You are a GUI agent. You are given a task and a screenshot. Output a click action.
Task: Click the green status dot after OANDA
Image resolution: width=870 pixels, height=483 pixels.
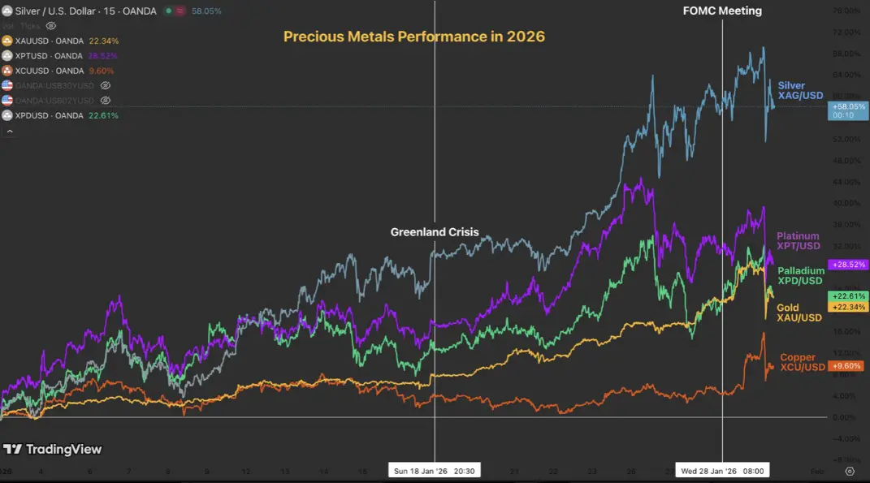point(169,11)
